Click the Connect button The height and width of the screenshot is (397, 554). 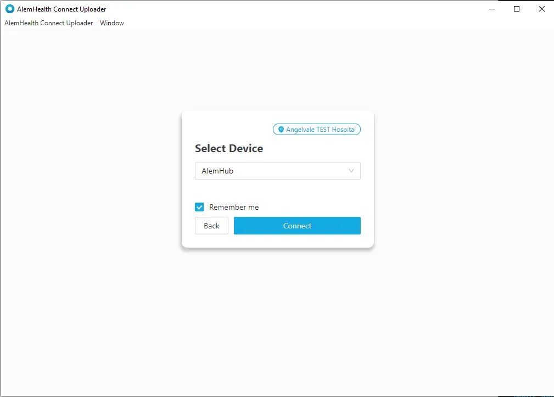point(297,226)
